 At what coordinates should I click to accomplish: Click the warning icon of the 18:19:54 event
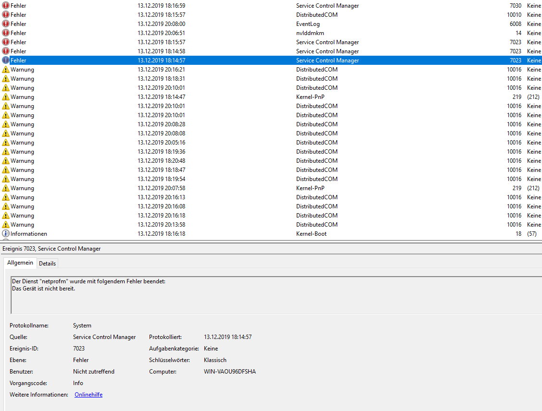pyautogui.click(x=6, y=179)
